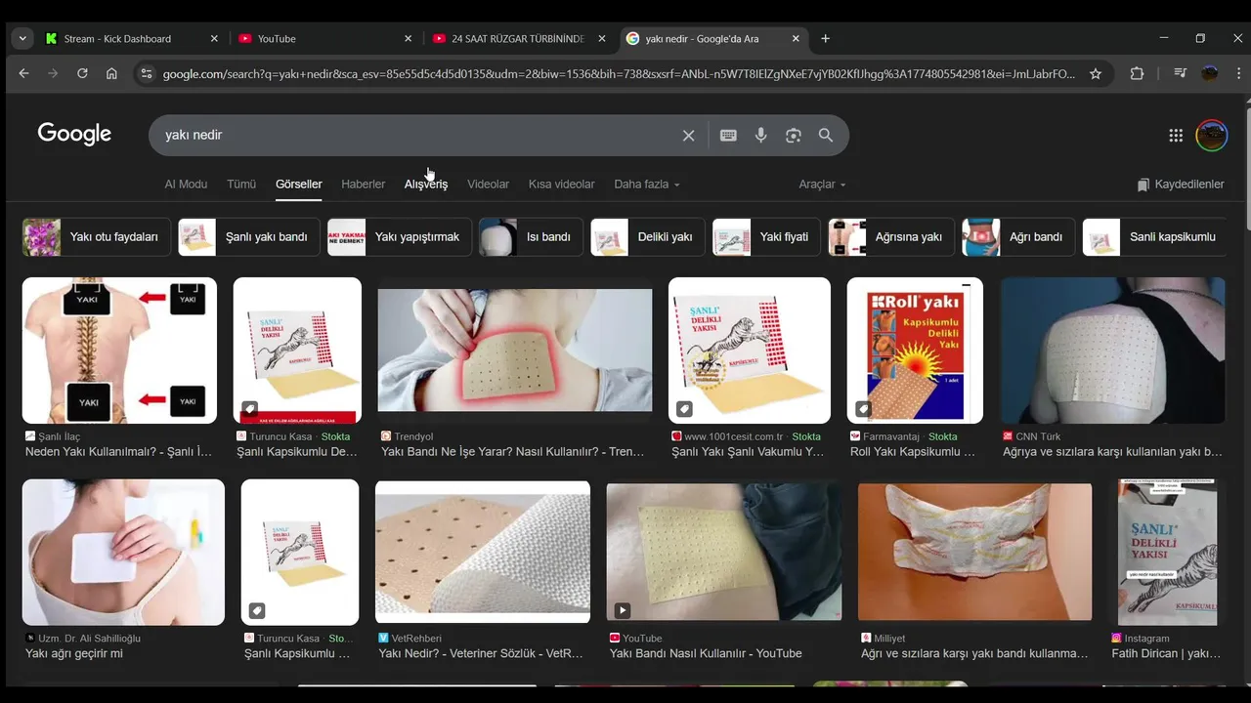Open Google apps grid
1251x703 pixels.
point(1176,136)
